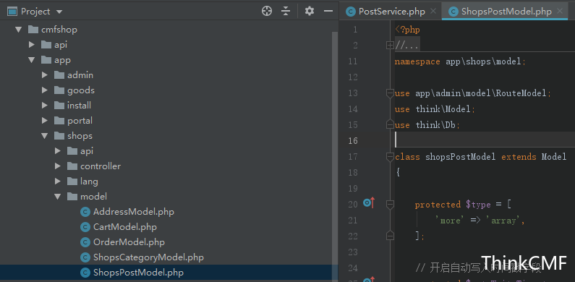Viewport: 575px width, 282px height.
Task: Open the Project panel settings gear
Action: (x=310, y=12)
